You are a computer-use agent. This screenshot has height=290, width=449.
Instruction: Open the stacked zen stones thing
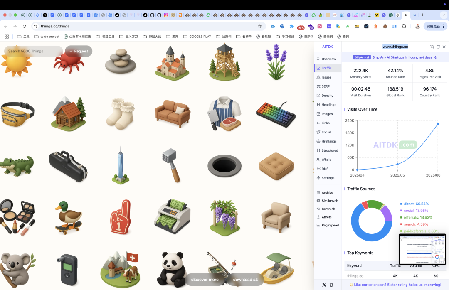pos(121,61)
